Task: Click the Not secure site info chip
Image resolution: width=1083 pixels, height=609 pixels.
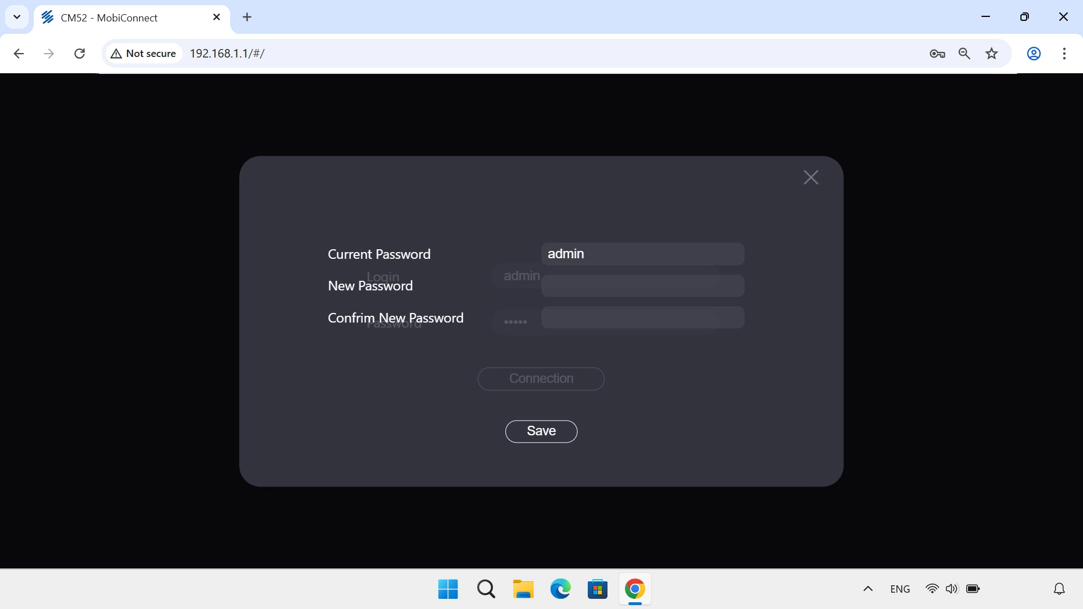Action: click(x=144, y=54)
